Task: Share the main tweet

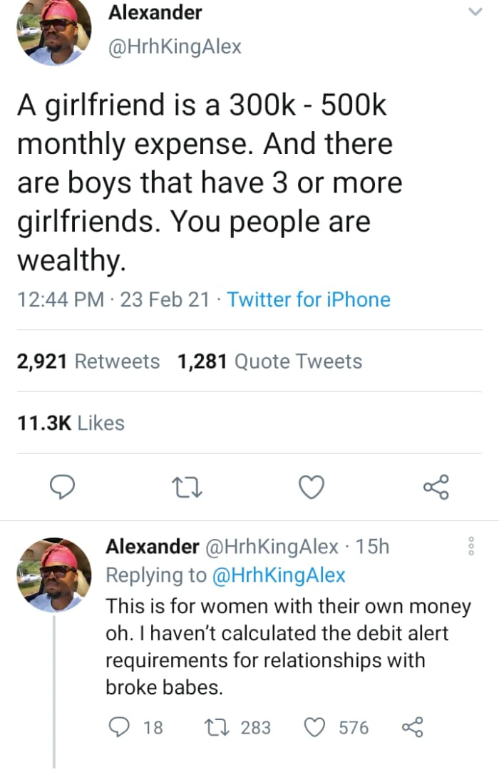Action: (x=436, y=488)
